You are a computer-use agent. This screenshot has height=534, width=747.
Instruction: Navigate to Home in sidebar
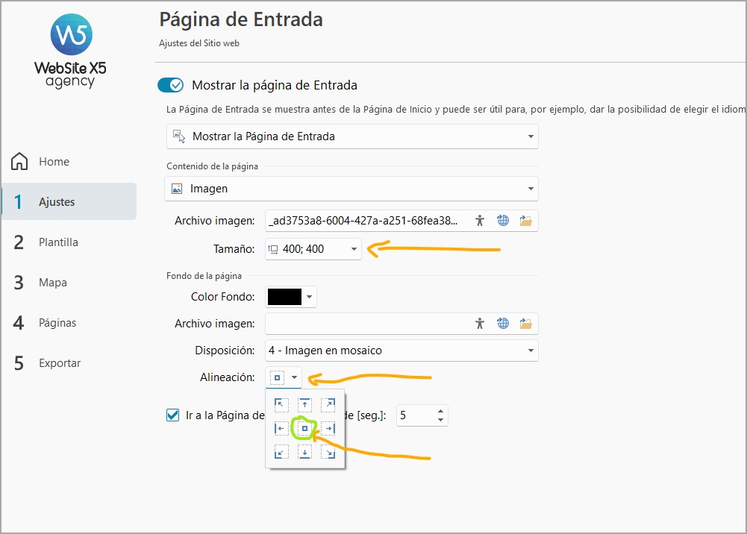pyautogui.click(x=54, y=162)
